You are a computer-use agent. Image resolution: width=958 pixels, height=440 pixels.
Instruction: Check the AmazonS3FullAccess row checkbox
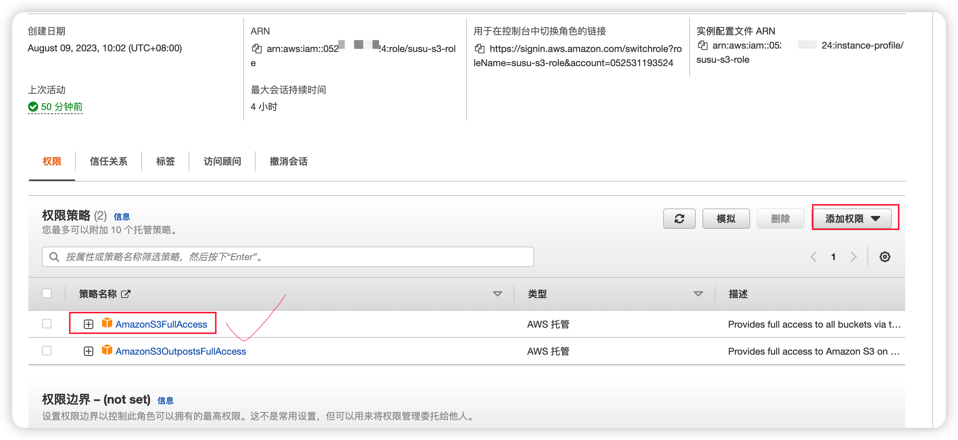pyautogui.click(x=47, y=323)
